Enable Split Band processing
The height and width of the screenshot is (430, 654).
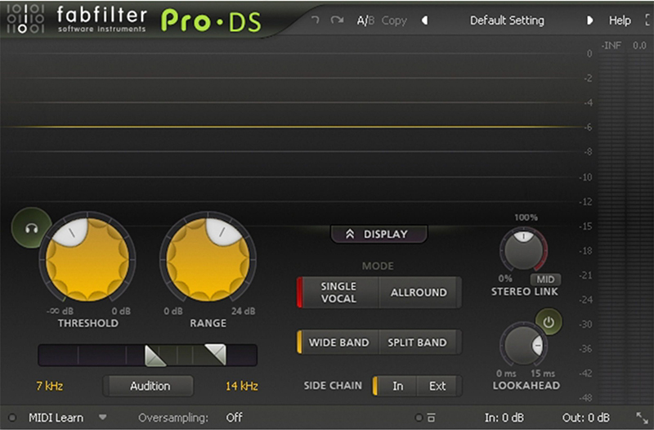click(417, 343)
